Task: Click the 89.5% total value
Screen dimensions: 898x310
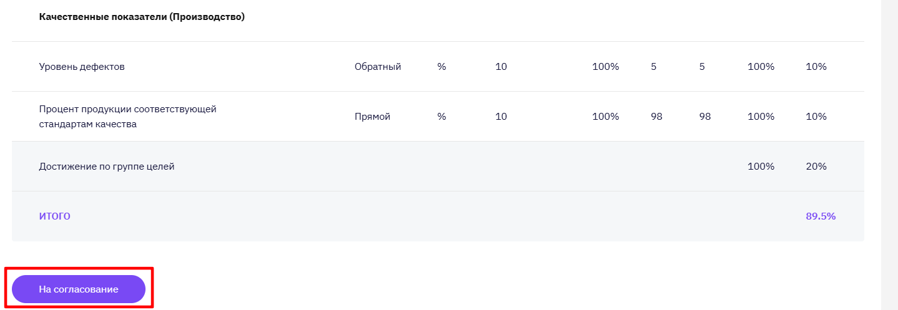Action: click(x=821, y=216)
